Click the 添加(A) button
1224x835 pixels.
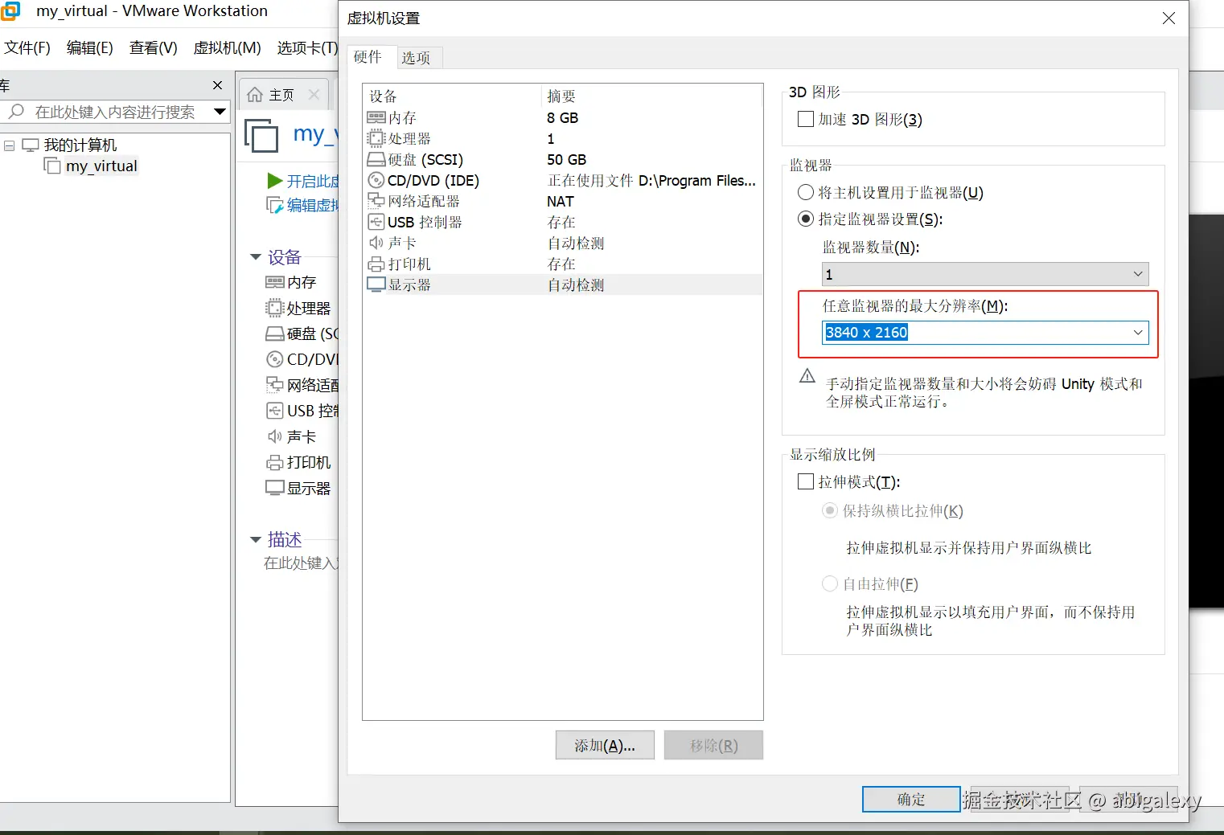pos(604,745)
